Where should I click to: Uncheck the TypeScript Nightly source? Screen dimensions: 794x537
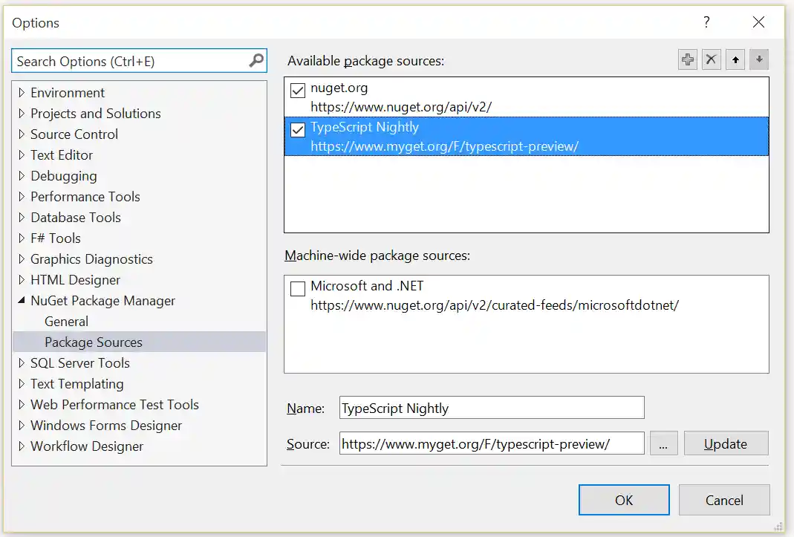point(297,129)
